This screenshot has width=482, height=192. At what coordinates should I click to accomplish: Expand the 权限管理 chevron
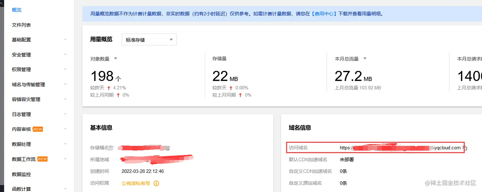tap(65, 69)
